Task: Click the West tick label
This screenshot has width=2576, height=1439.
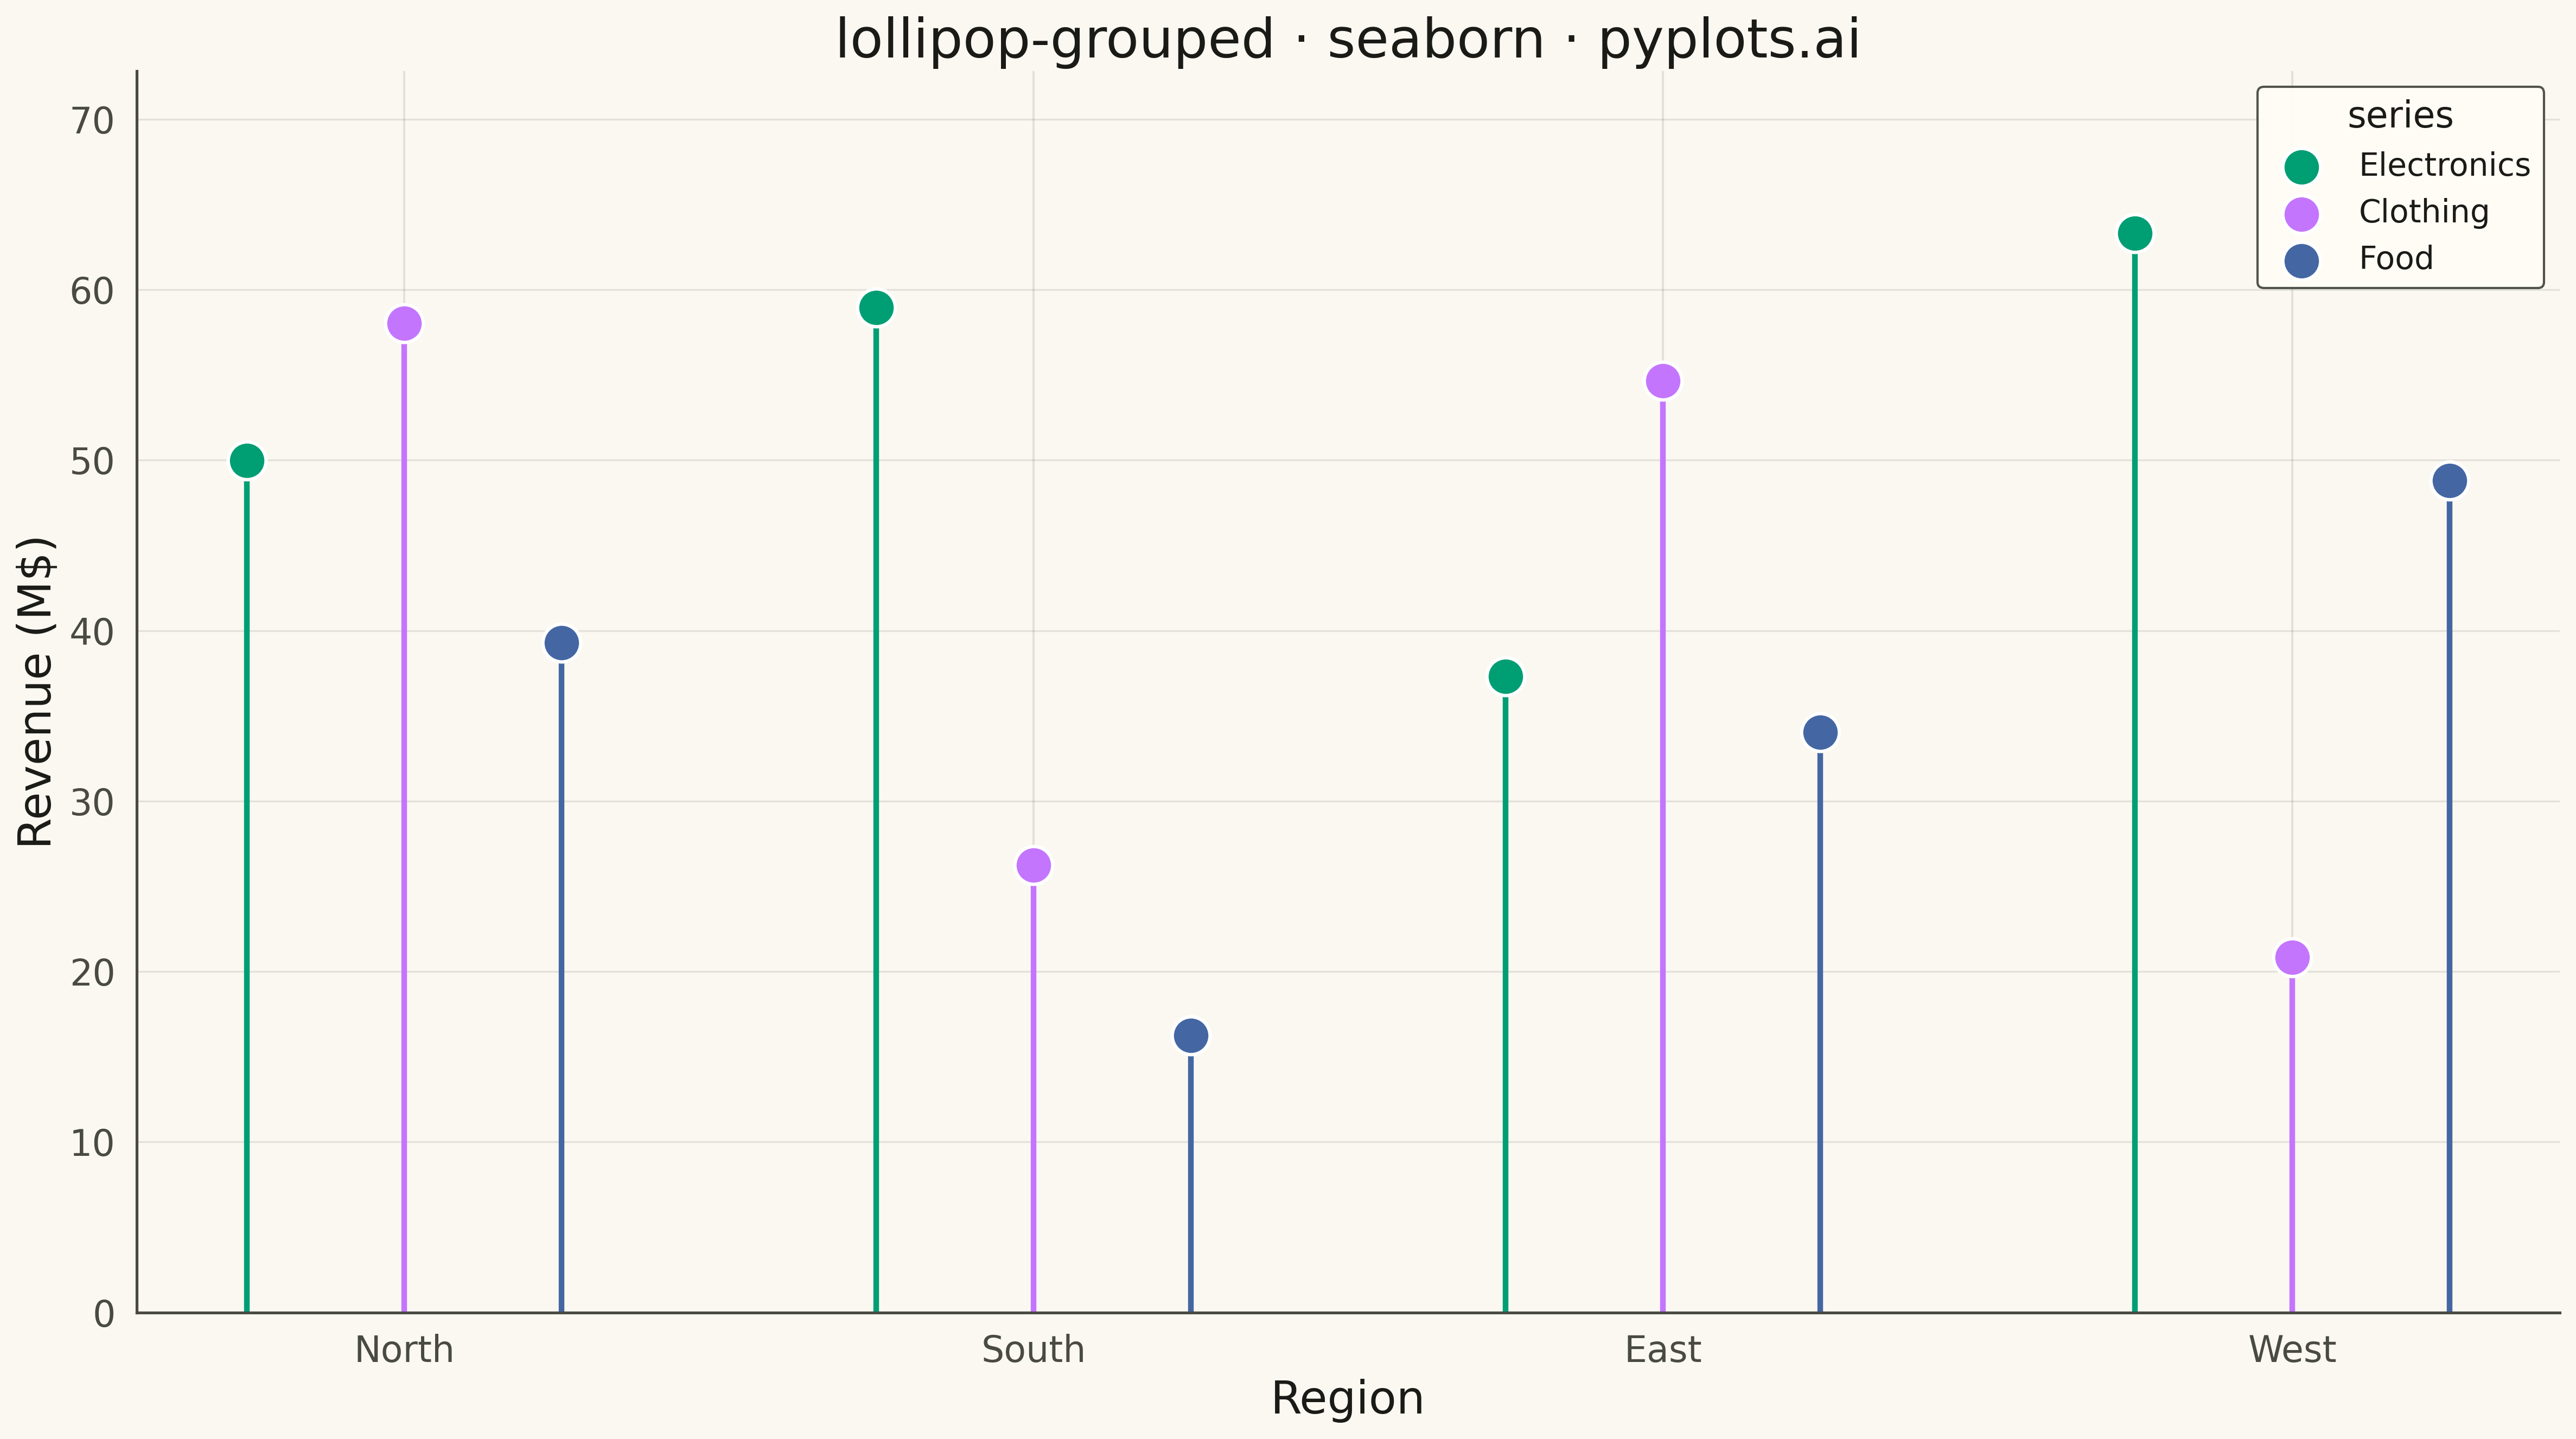Action: (2292, 1350)
